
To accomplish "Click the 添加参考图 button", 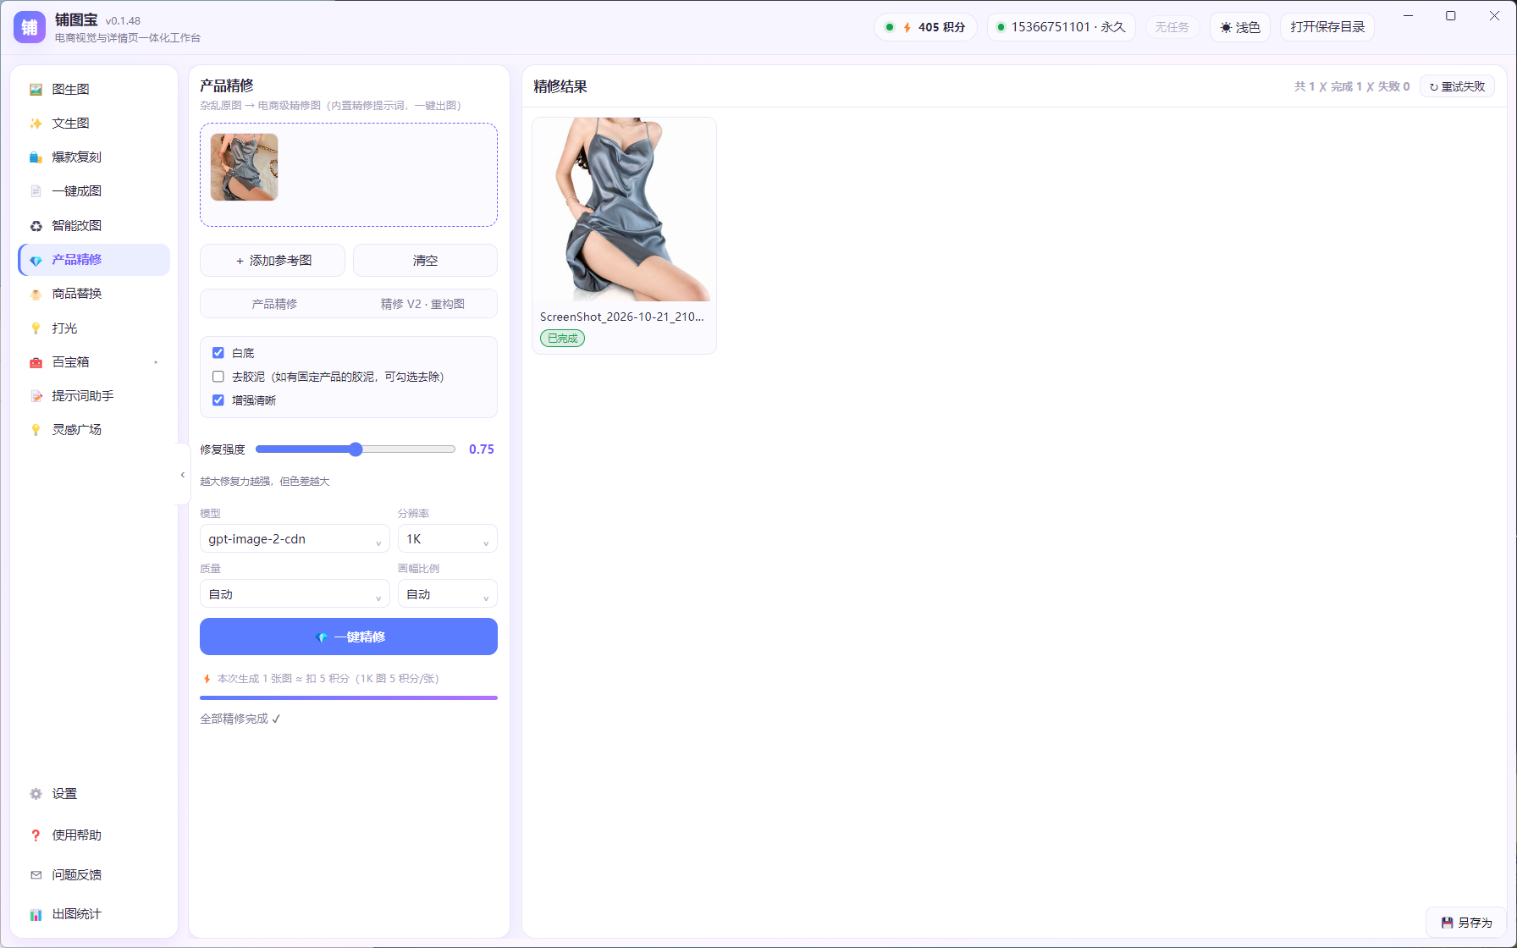I will (x=273, y=261).
